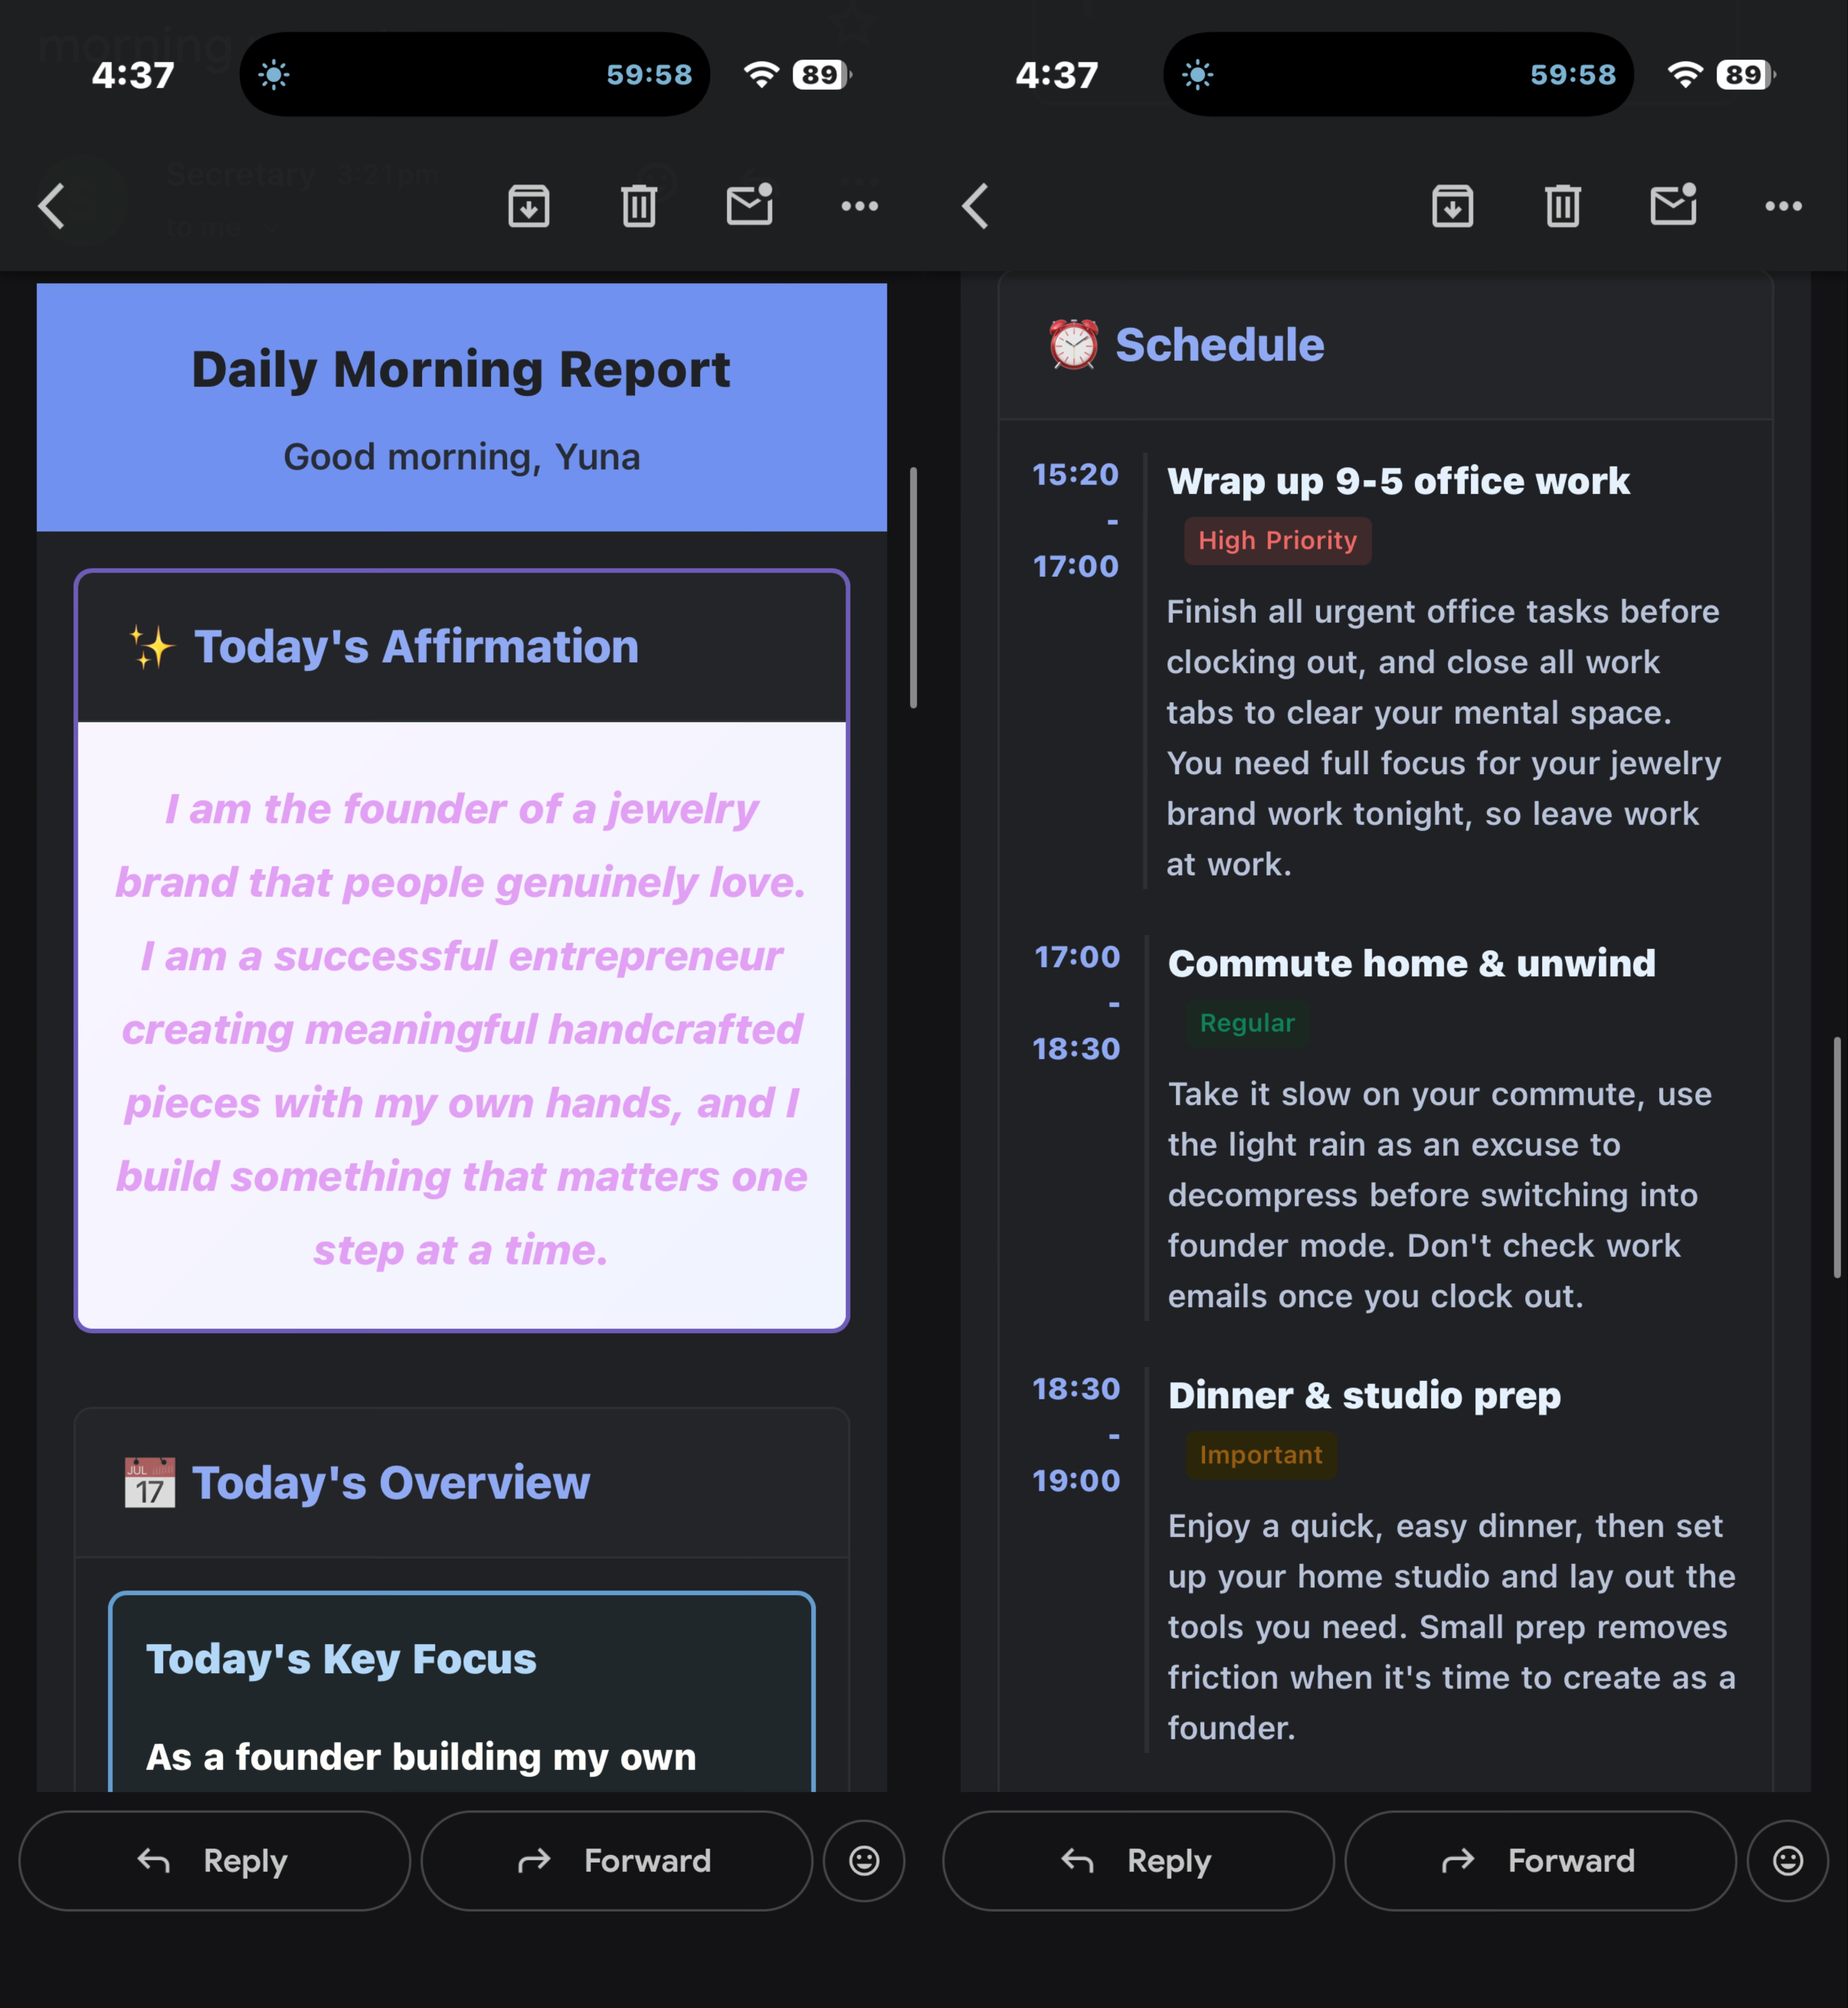Viewport: 1848px width, 2008px height.
Task: Delete the open email
Action: tap(640, 206)
